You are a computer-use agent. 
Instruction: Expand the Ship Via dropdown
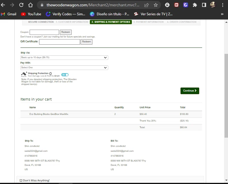(64, 58)
